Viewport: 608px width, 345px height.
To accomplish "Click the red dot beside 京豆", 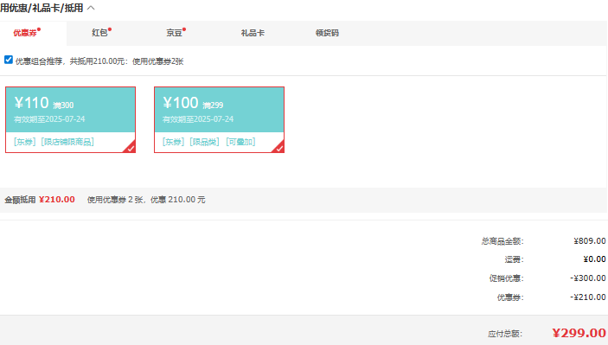I will tap(184, 29).
